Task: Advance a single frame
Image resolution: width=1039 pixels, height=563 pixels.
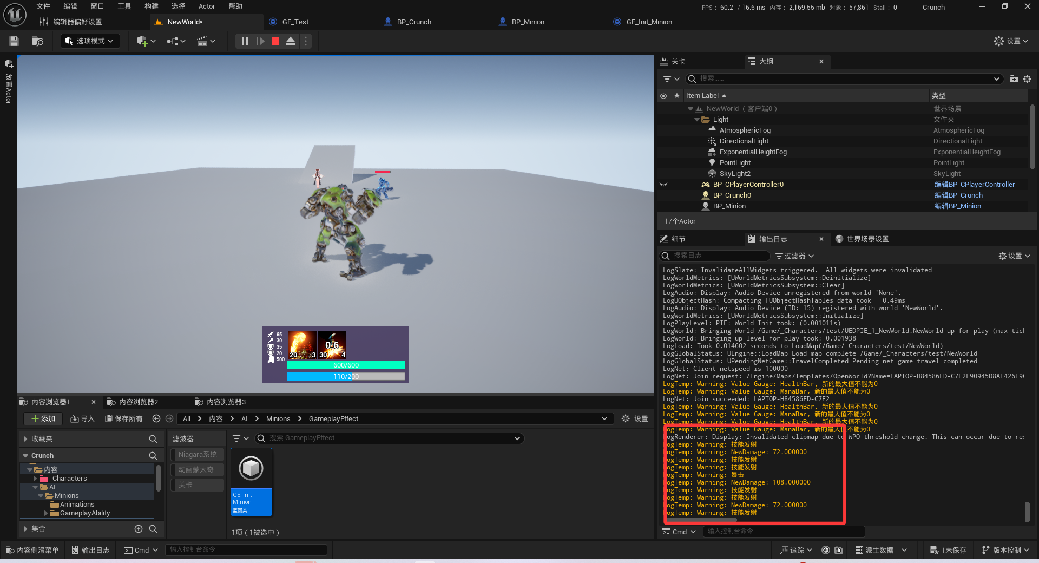Action: (260, 41)
